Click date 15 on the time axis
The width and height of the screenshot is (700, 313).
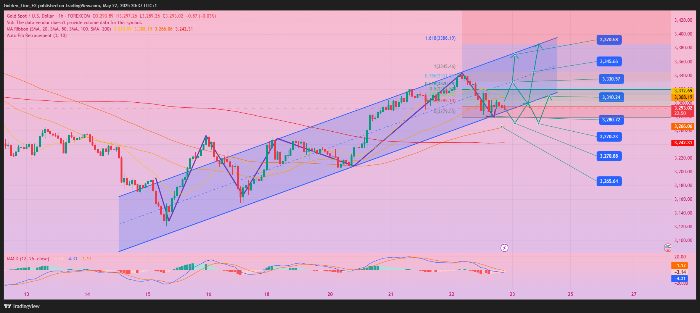point(148,294)
